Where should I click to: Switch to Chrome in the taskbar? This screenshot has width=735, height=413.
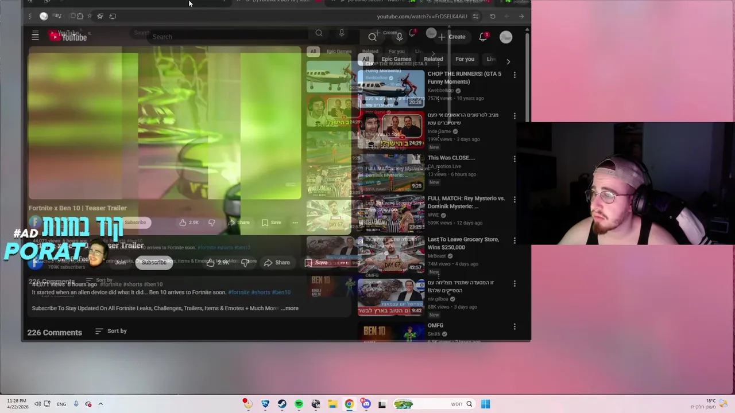(349, 404)
